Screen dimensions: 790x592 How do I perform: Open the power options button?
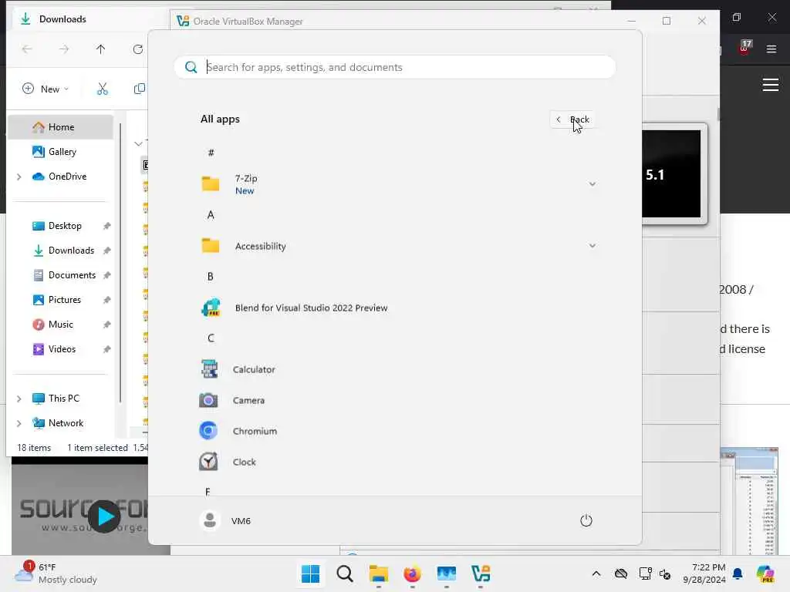[586, 520]
